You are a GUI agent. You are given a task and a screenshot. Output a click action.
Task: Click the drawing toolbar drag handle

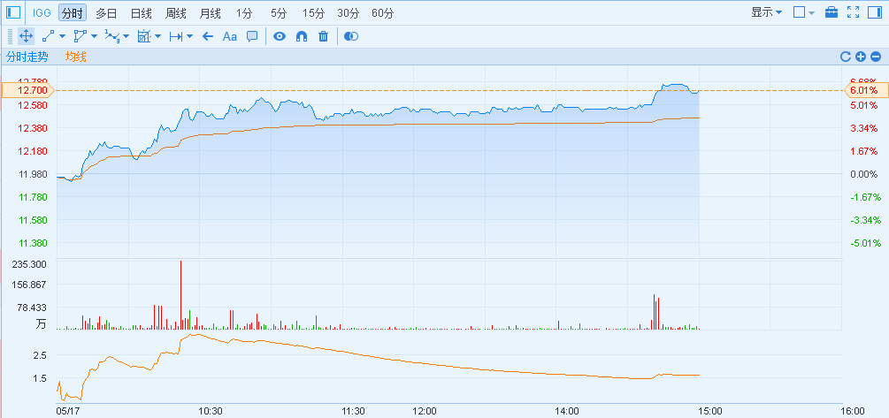pos(10,36)
